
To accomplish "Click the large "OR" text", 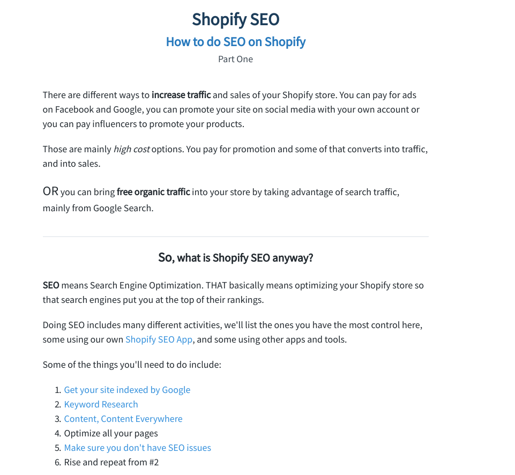I will pyautogui.click(x=50, y=191).
